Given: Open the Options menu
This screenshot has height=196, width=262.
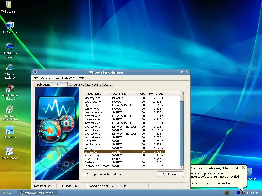Looking at the screenshot, I should (46, 78).
